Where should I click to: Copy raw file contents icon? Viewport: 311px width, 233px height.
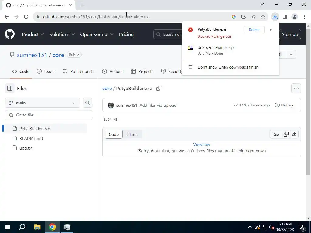pyautogui.click(x=286, y=134)
